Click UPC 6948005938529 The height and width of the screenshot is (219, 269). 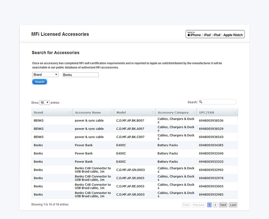(211, 129)
